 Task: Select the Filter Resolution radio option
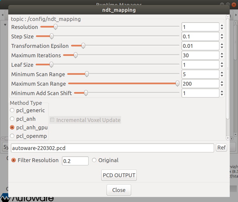click(x=14, y=160)
